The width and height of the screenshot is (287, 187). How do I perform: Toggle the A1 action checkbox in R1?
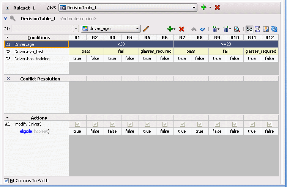point(77,124)
